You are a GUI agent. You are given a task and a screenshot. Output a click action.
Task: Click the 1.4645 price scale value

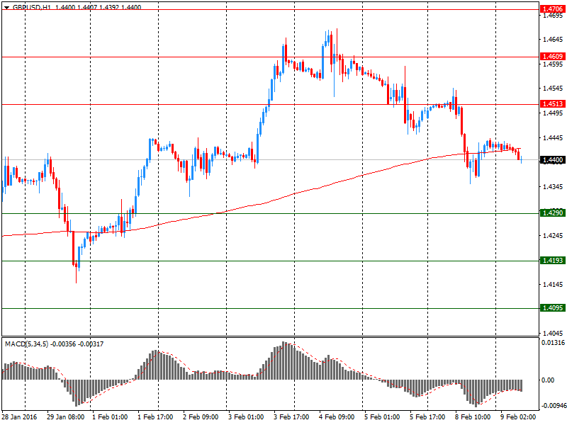(x=553, y=39)
